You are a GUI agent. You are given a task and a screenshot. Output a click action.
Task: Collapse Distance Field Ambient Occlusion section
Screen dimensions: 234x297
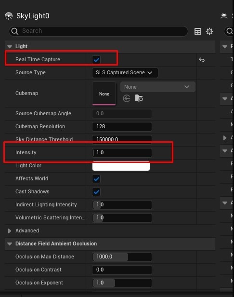10,244
